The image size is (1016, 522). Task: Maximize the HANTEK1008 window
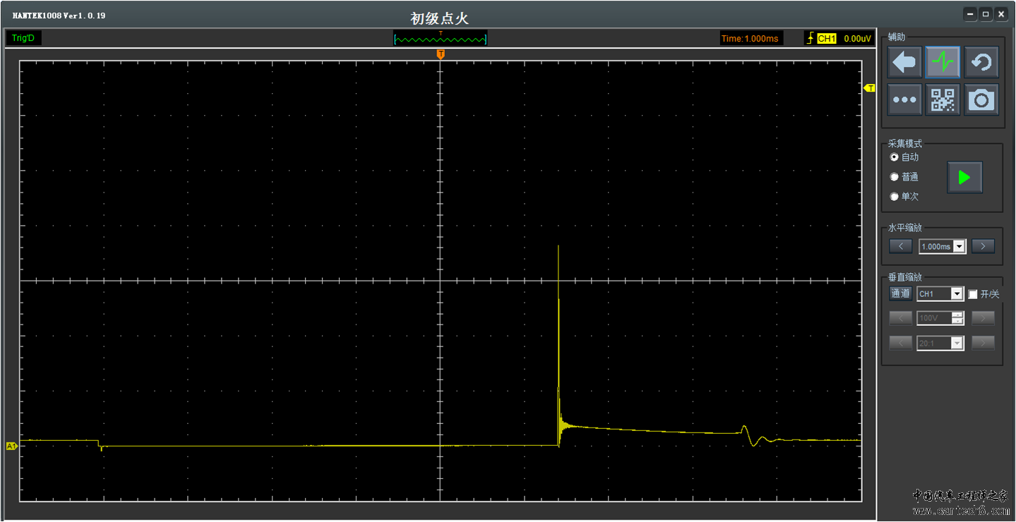[x=986, y=13]
